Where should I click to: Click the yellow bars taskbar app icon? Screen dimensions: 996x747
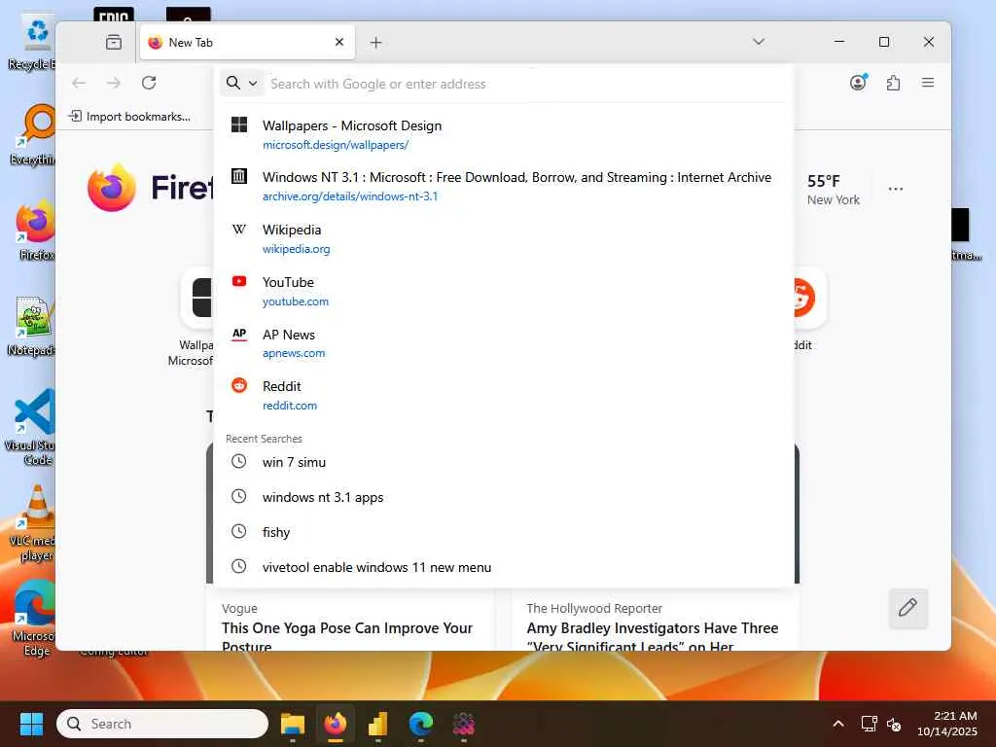[378, 724]
